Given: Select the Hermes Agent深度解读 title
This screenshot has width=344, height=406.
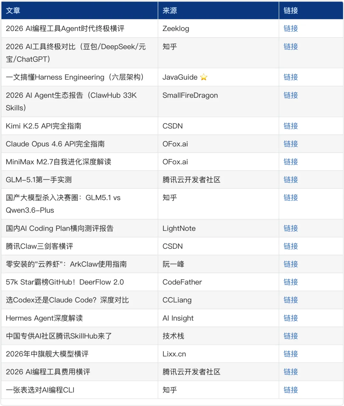Looking at the screenshot, I should [44, 318].
